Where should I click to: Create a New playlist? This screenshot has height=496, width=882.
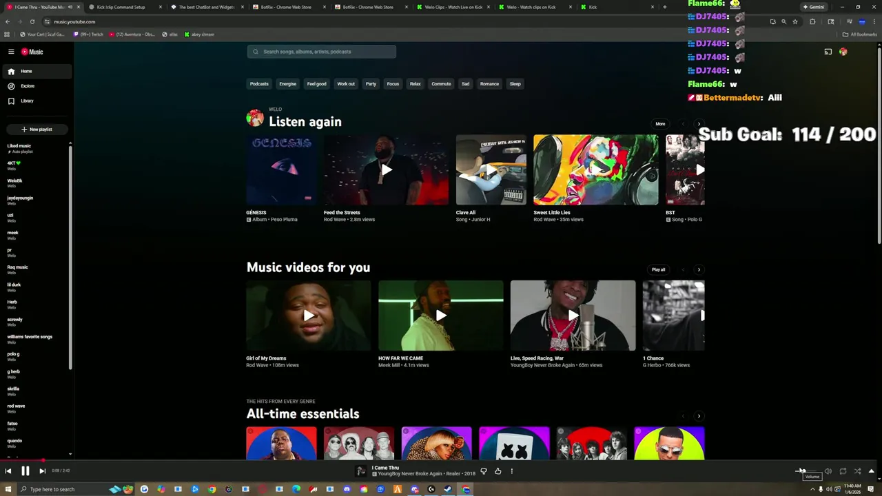[37, 129]
